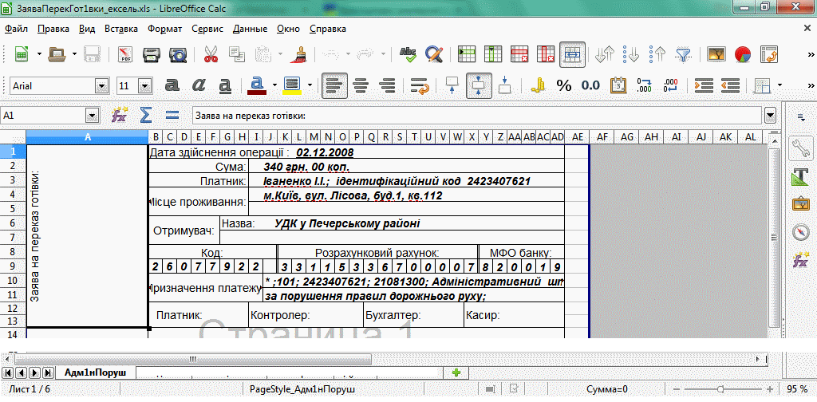Viewport: 817px width, 402px height.
Task: Select the Clone Formatting paintbrush
Action: tap(300, 55)
